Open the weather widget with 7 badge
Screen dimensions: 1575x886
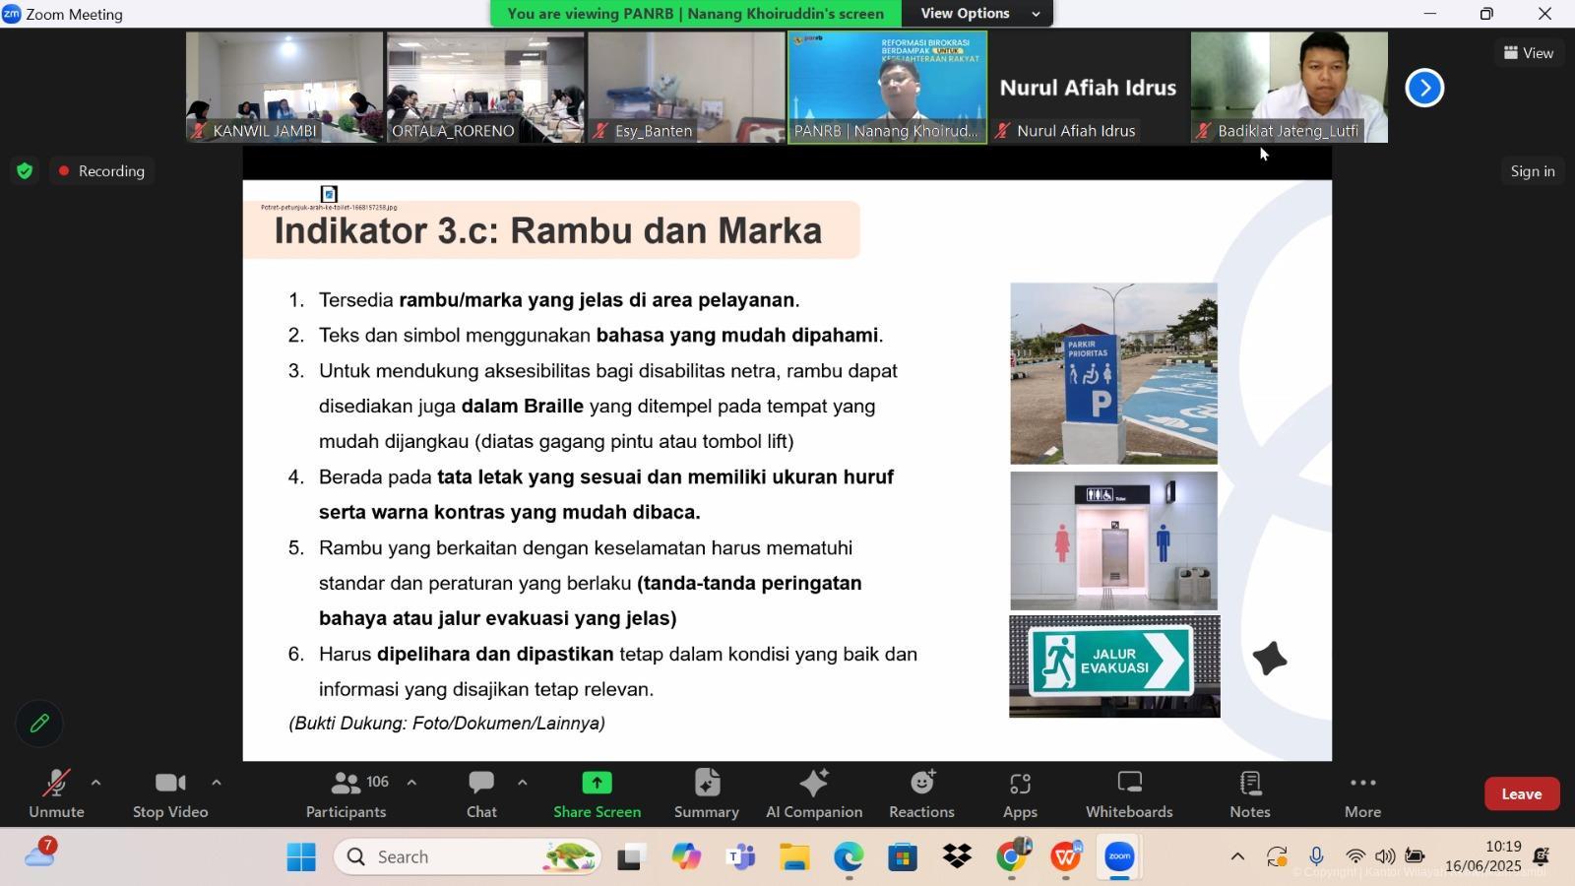click(x=39, y=854)
